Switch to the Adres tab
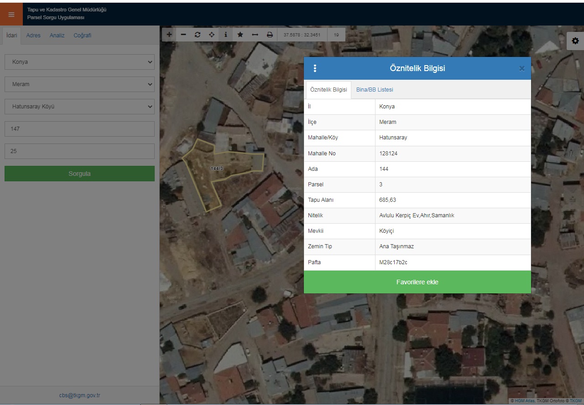 [33, 36]
